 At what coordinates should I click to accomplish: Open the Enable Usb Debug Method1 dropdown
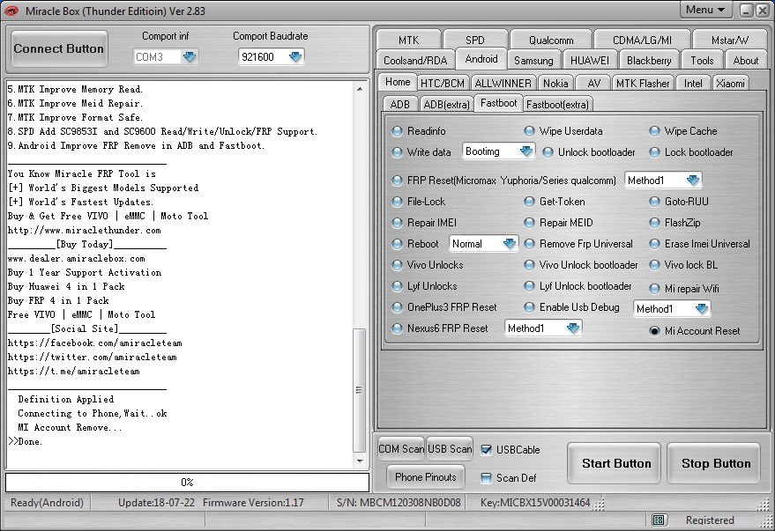(x=702, y=309)
